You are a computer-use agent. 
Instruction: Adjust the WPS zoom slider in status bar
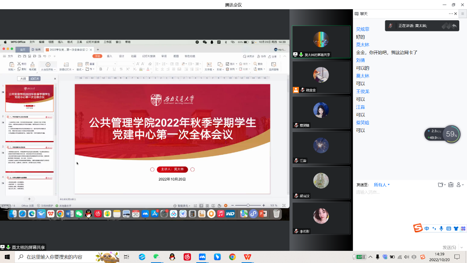(248, 205)
